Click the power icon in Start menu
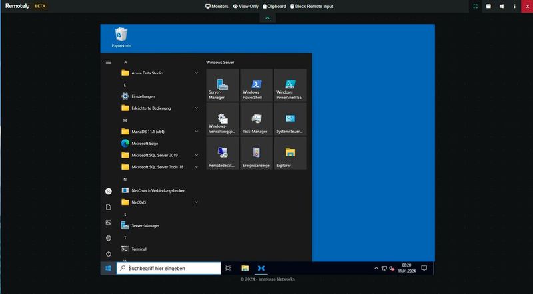 click(x=108, y=253)
